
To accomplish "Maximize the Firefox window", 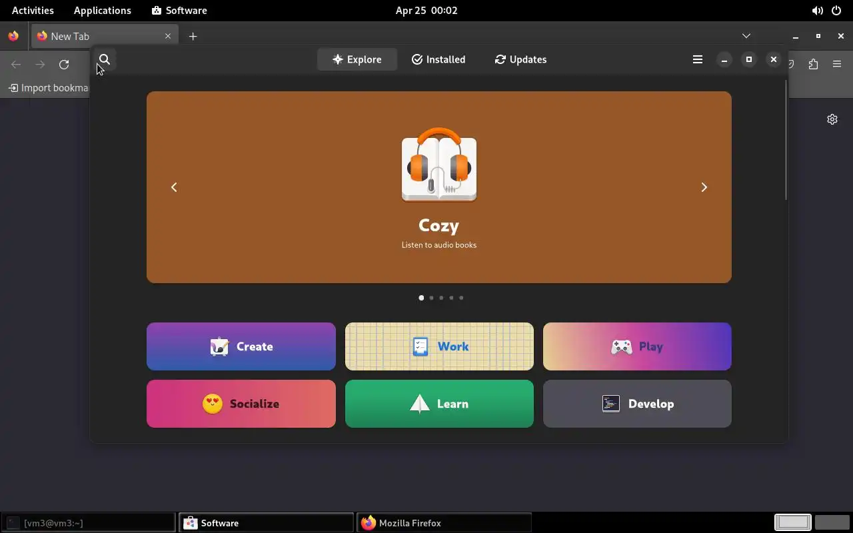I will (x=818, y=36).
